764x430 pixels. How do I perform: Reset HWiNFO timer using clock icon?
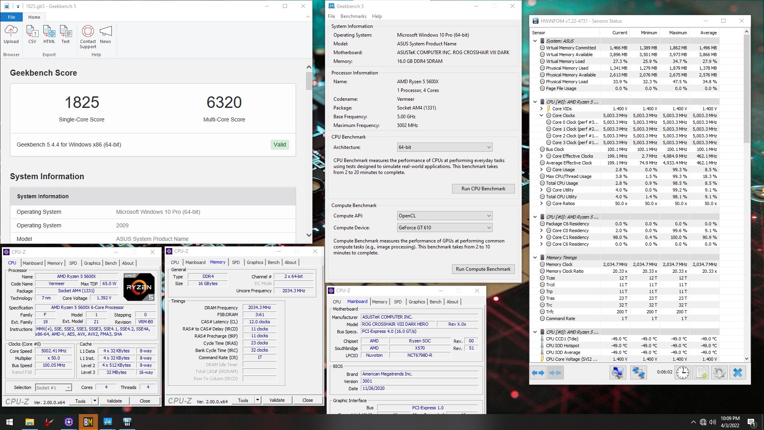(683, 373)
